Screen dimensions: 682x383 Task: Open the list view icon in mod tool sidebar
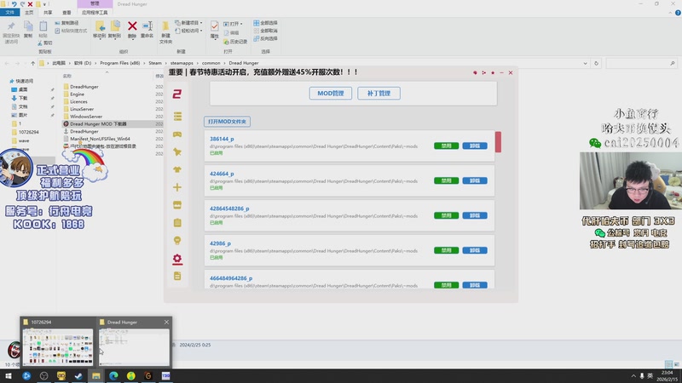[x=177, y=117]
